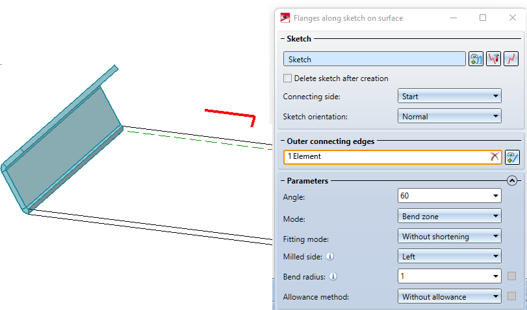Toggle the lock box next to Allowance method
The height and width of the screenshot is (310, 527).
click(x=511, y=296)
